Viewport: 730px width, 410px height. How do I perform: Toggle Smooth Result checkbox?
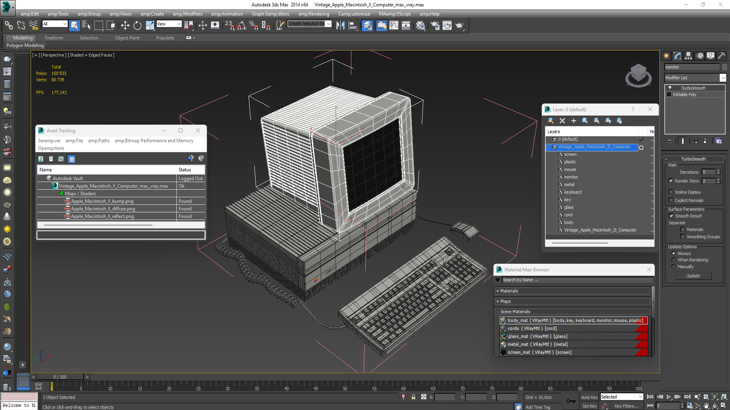pyautogui.click(x=671, y=216)
